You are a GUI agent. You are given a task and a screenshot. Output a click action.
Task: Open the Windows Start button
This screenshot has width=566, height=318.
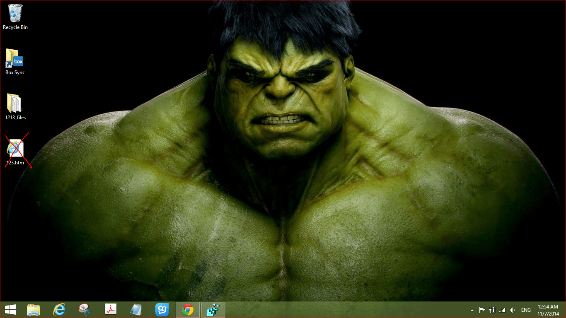click(x=10, y=309)
